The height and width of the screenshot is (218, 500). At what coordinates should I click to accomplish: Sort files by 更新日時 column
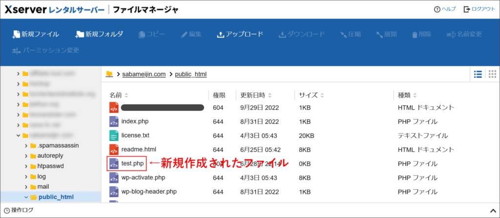click(x=256, y=95)
